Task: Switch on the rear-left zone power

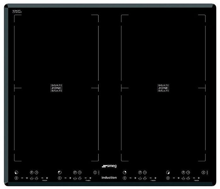Action: (60, 178)
